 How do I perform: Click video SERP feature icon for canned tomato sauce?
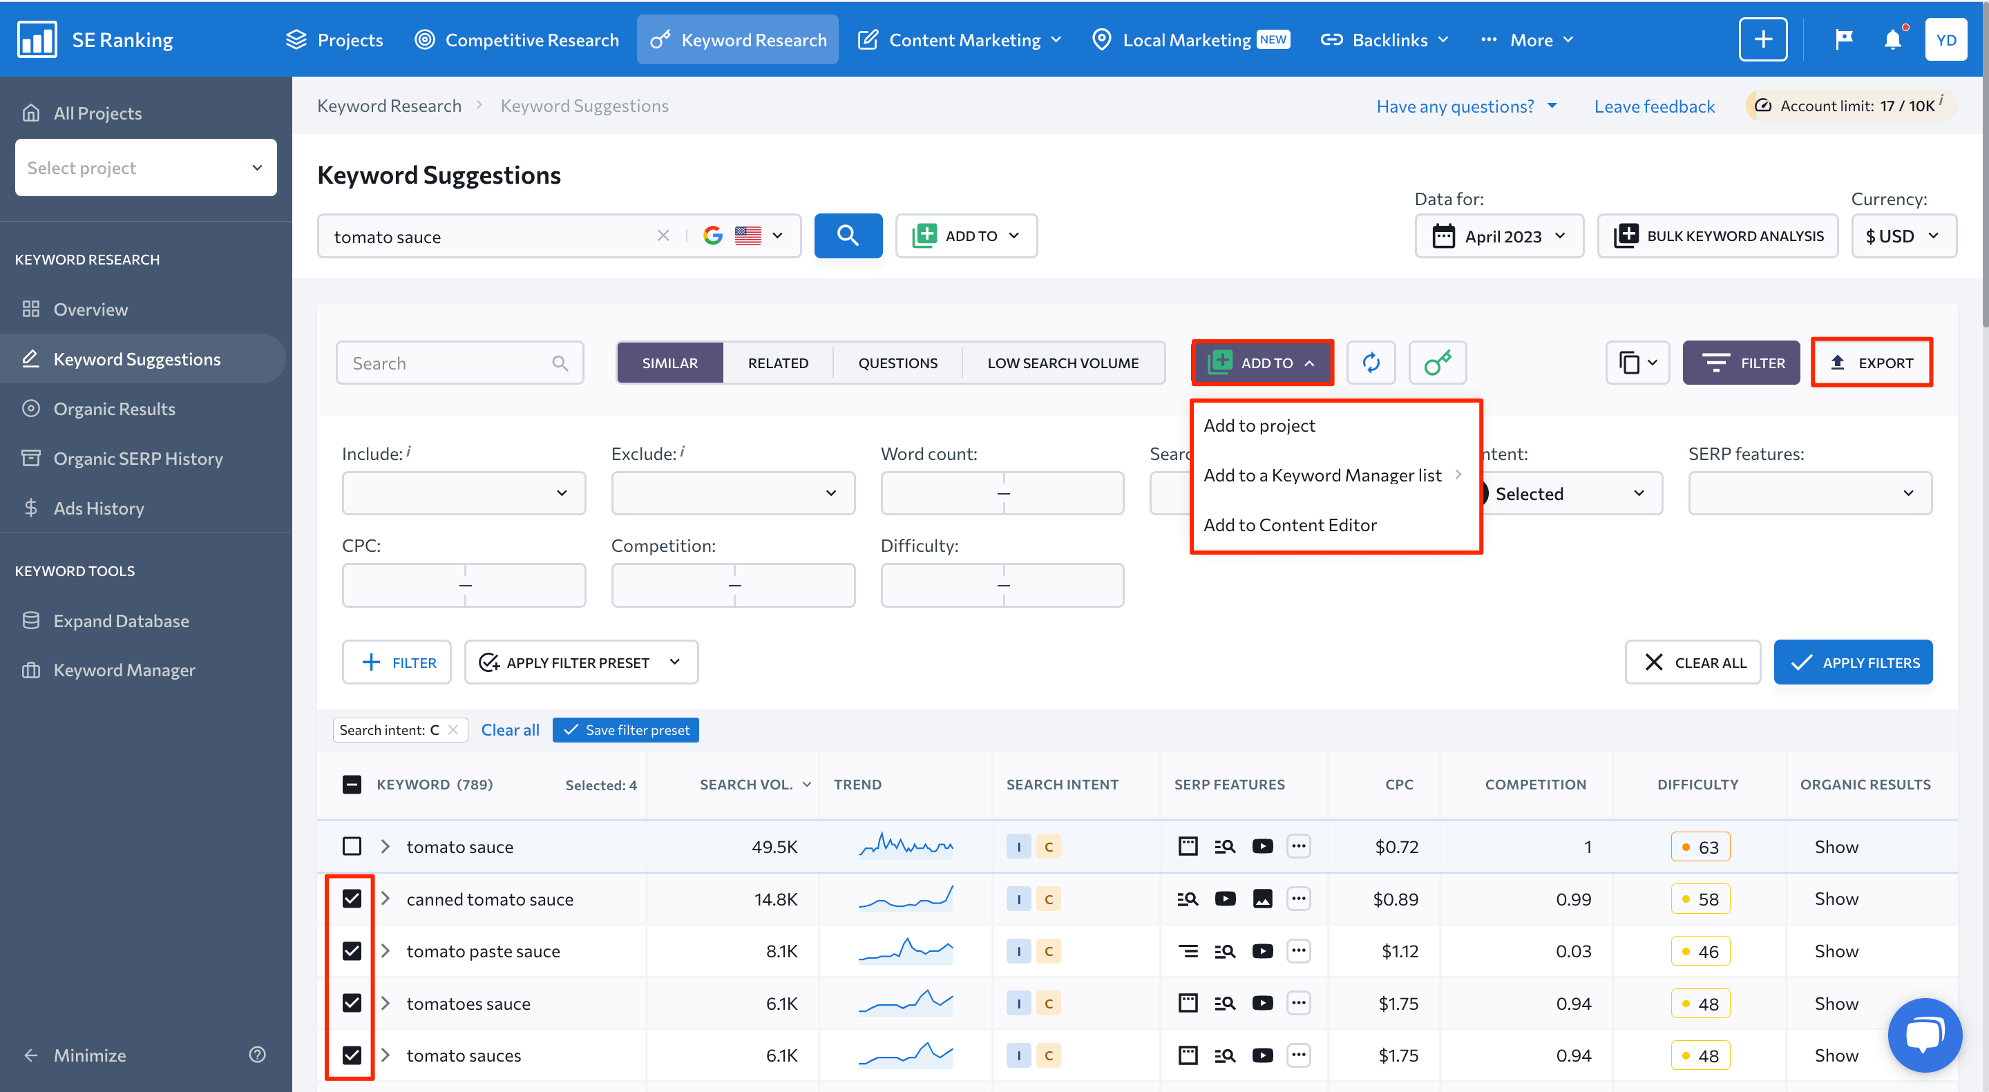[x=1226, y=899]
